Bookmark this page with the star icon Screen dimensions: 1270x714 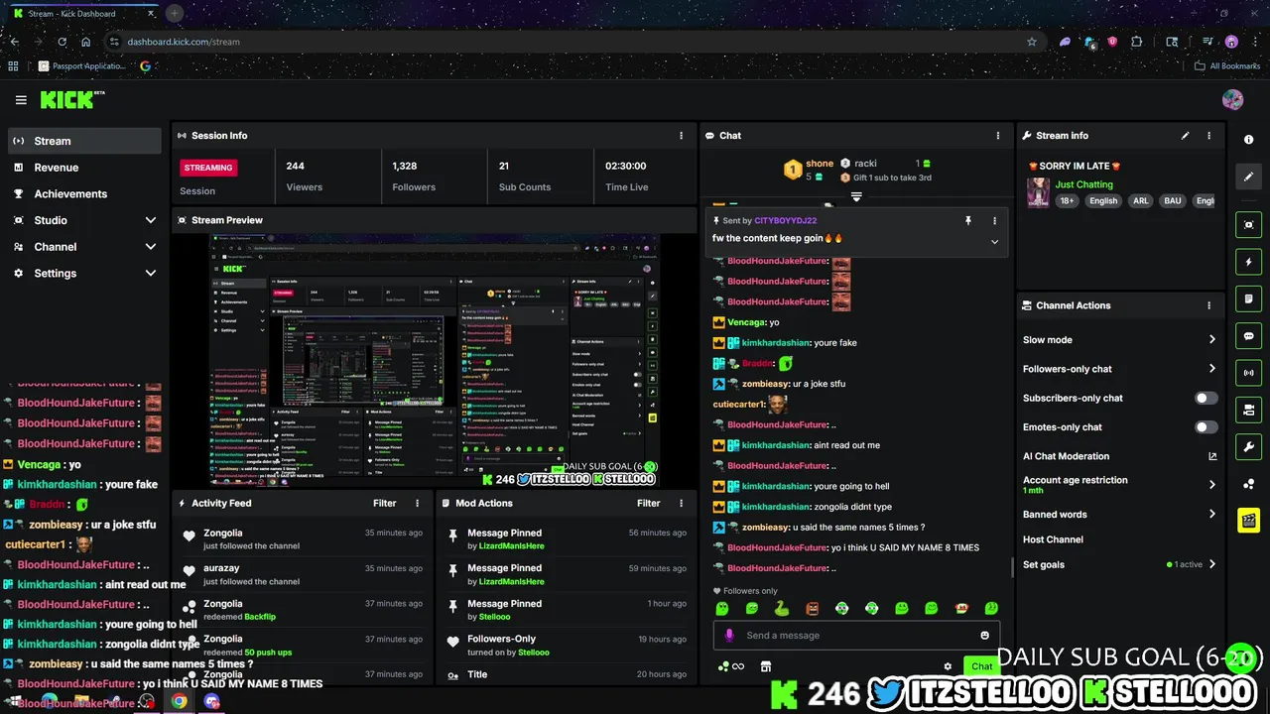[x=1032, y=42]
